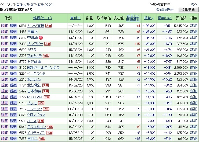This screenshot has height=142, width=199.
Task: Sort by 買付日 column header
Action: point(75,18)
